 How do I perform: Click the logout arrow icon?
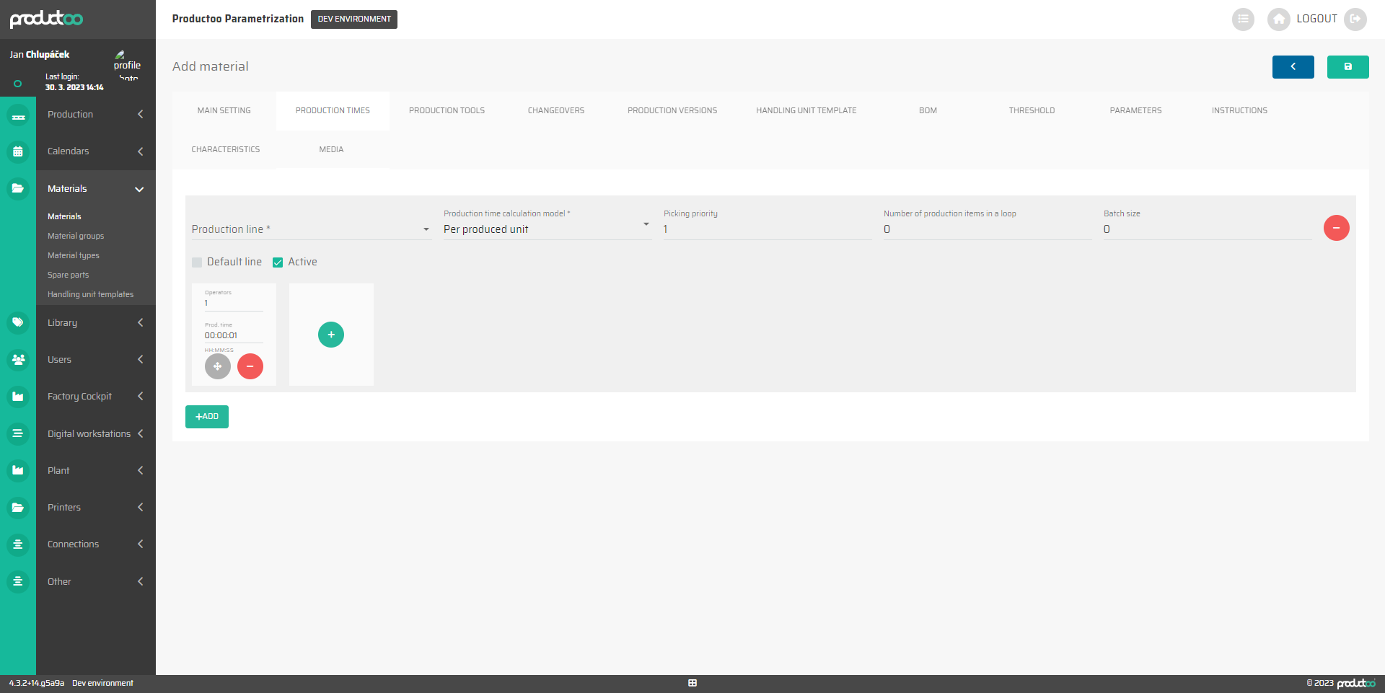pyautogui.click(x=1355, y=19)
